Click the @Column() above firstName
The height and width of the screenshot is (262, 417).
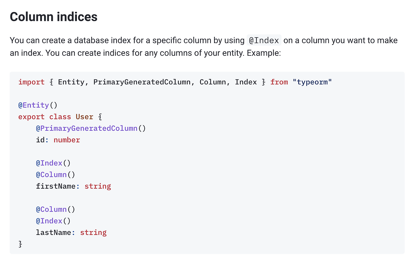coord(55,175)
